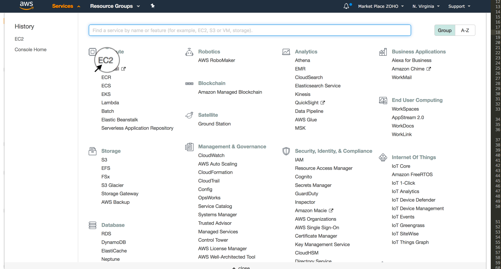Open the Kinesis service

click(303, 94)
